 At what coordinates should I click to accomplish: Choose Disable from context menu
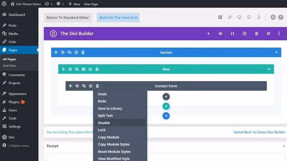(120, 123)
